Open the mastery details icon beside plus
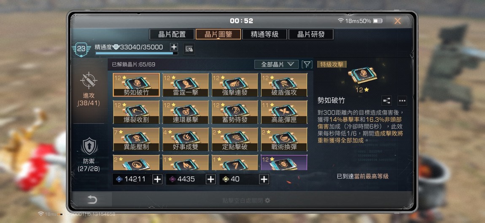The height and width of the screenshot is (223, 485). pos(189,48)
